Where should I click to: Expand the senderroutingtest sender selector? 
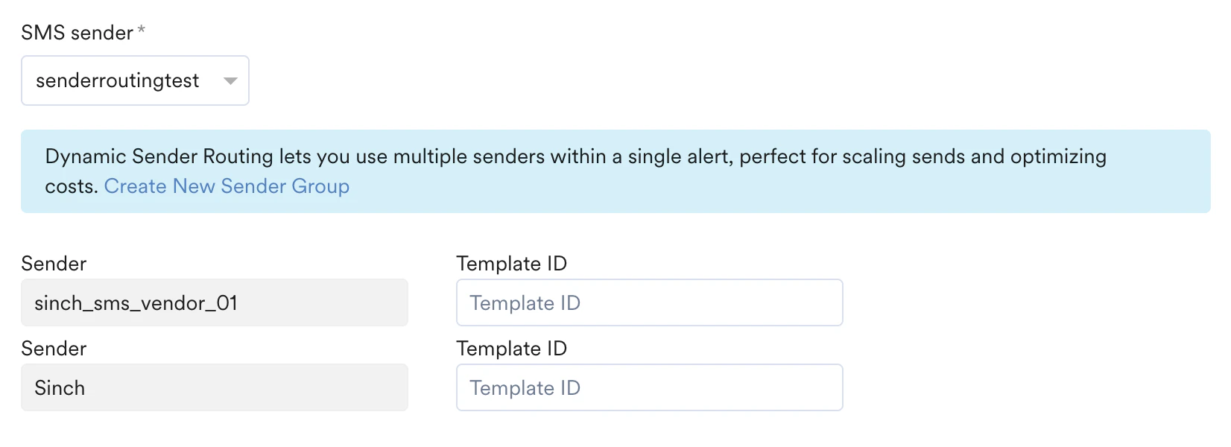(x=134, y=80)
